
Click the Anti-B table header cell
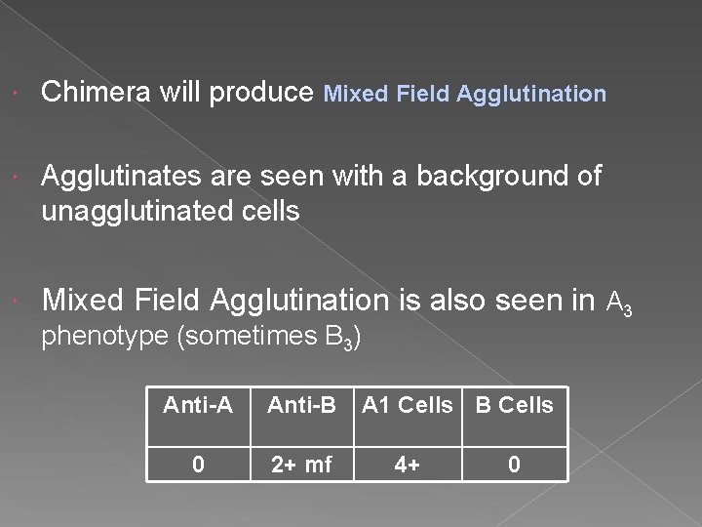pyautogui.click(x=302, y=417)
